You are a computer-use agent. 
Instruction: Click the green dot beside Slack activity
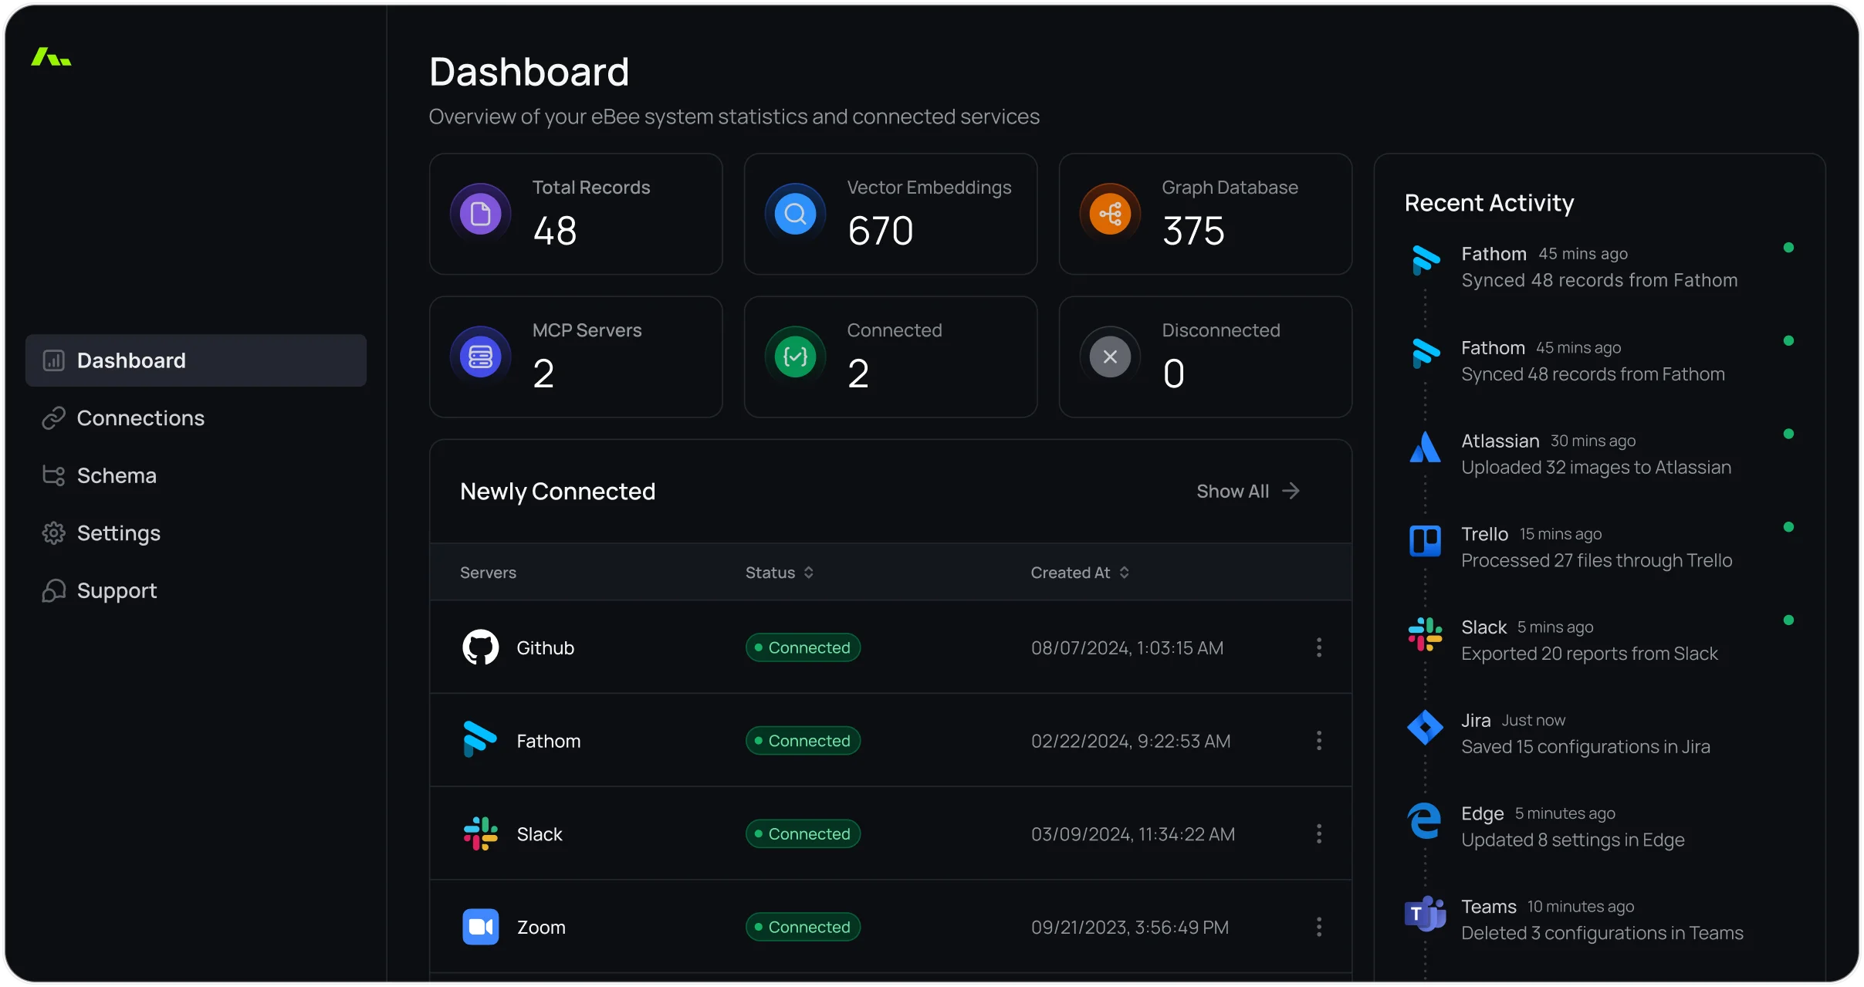[1788, 620]
